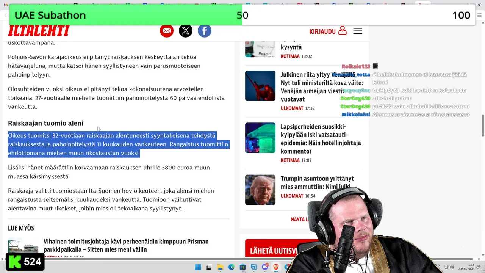
Task: Click the paragraph starting 'Raiskaaja valitti tuomiostaan'
Action: [111, 199]
